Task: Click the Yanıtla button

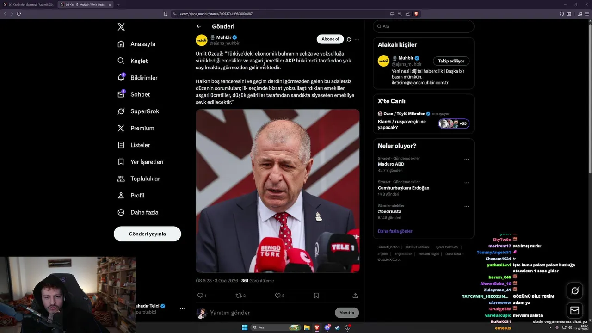Action: click(x=347, y=313)
